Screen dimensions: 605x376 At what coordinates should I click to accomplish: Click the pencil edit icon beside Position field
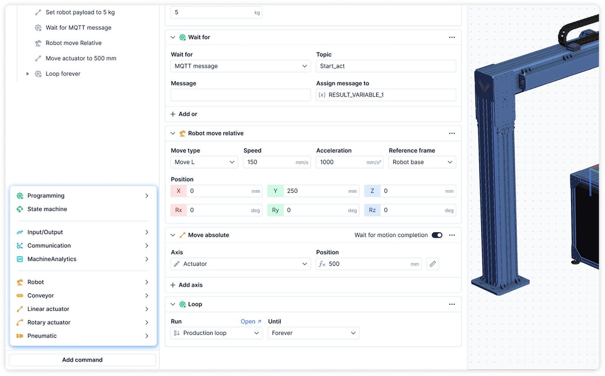[433, 264]
